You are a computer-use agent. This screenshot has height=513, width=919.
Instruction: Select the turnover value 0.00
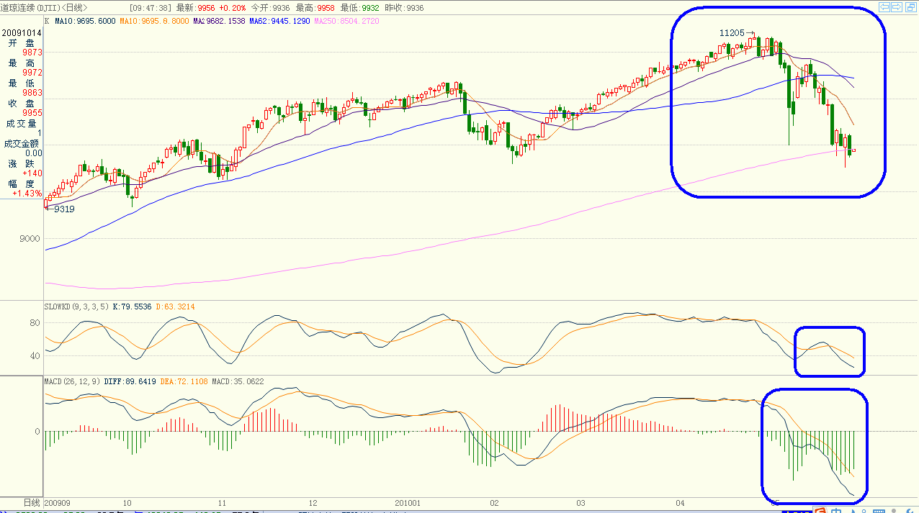tap(33, 153)
